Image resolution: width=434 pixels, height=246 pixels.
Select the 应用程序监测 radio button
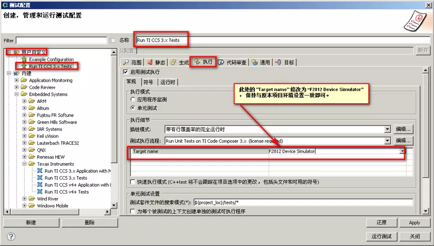[x=133, y=99]
